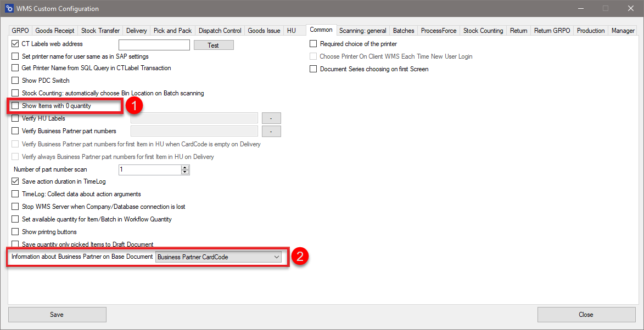Go to the ProcessForce tab
This screenshot has height=330, width=644.
click(x=438, y=31)
